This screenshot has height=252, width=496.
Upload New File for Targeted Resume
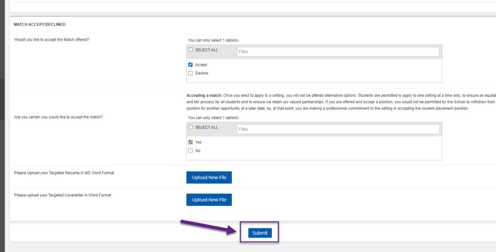click(209, 177)
